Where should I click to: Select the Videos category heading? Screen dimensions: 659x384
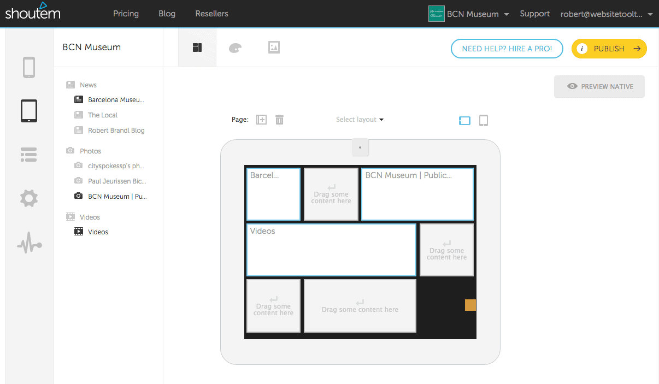click(x=83, y=217)
